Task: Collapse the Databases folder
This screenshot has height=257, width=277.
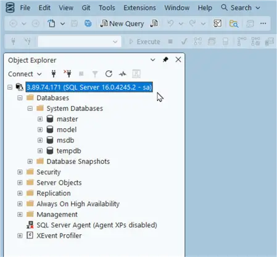Action: click(x=20, y=98)
